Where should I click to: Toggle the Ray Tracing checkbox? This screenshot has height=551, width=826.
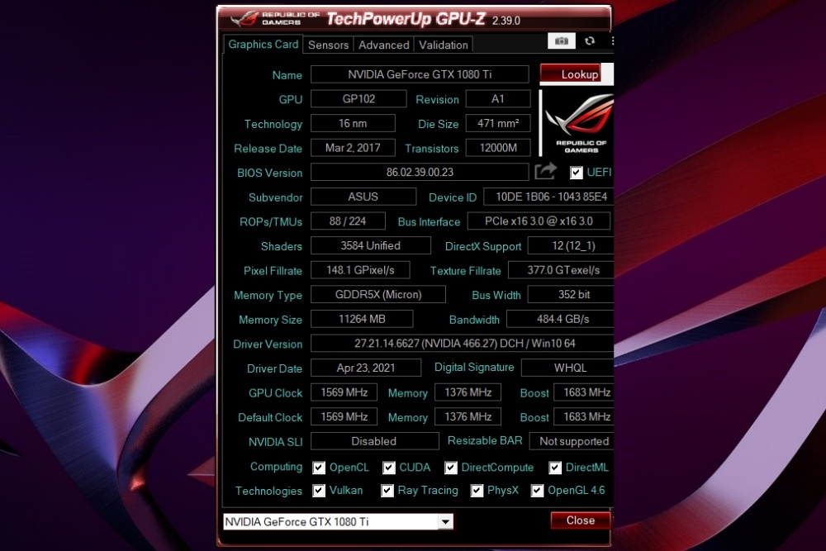tap(387, 491)
